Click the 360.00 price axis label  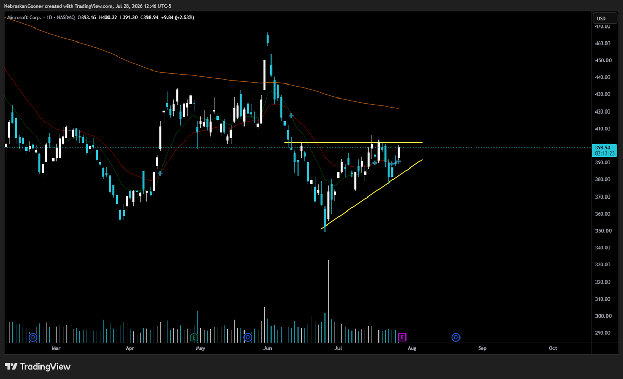pyautogui.click(x=602, y=214)
